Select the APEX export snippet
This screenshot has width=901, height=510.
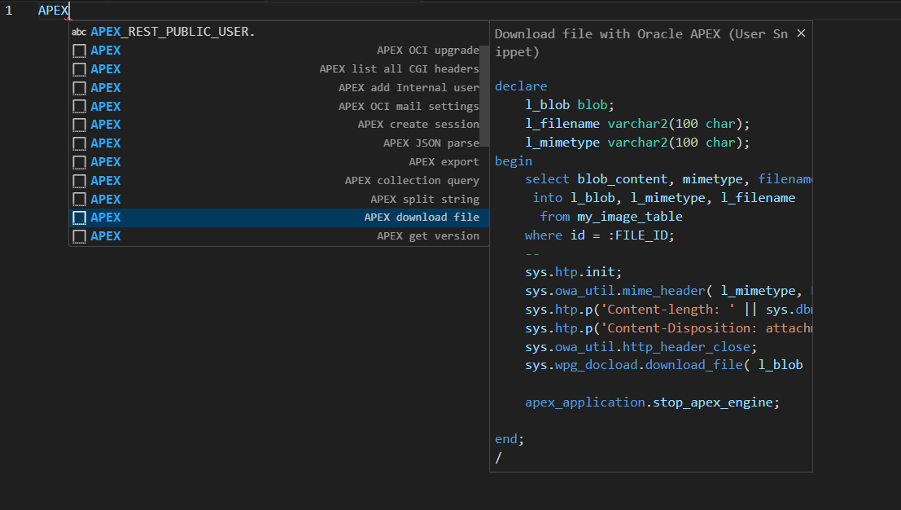pos(278,162)
